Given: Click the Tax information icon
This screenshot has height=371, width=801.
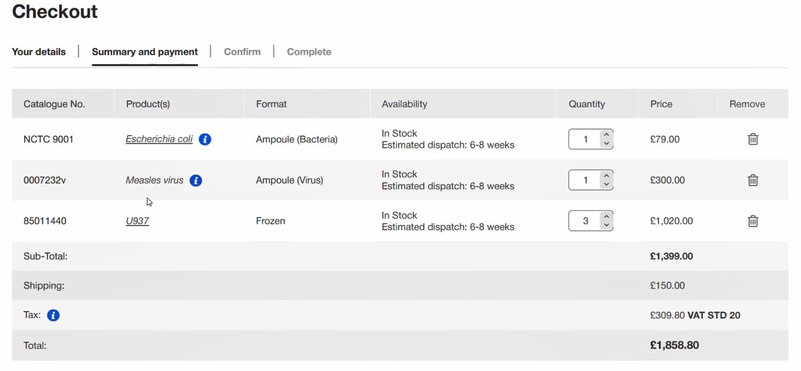Looking at the screenshot, I should click(x=53, y=316).
